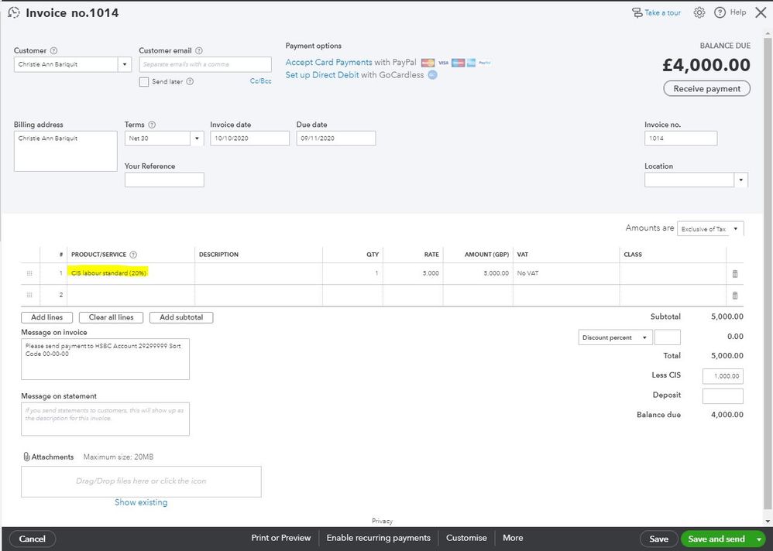
Task: Open the Terms Net 30 dropdown
Action: 197,139
